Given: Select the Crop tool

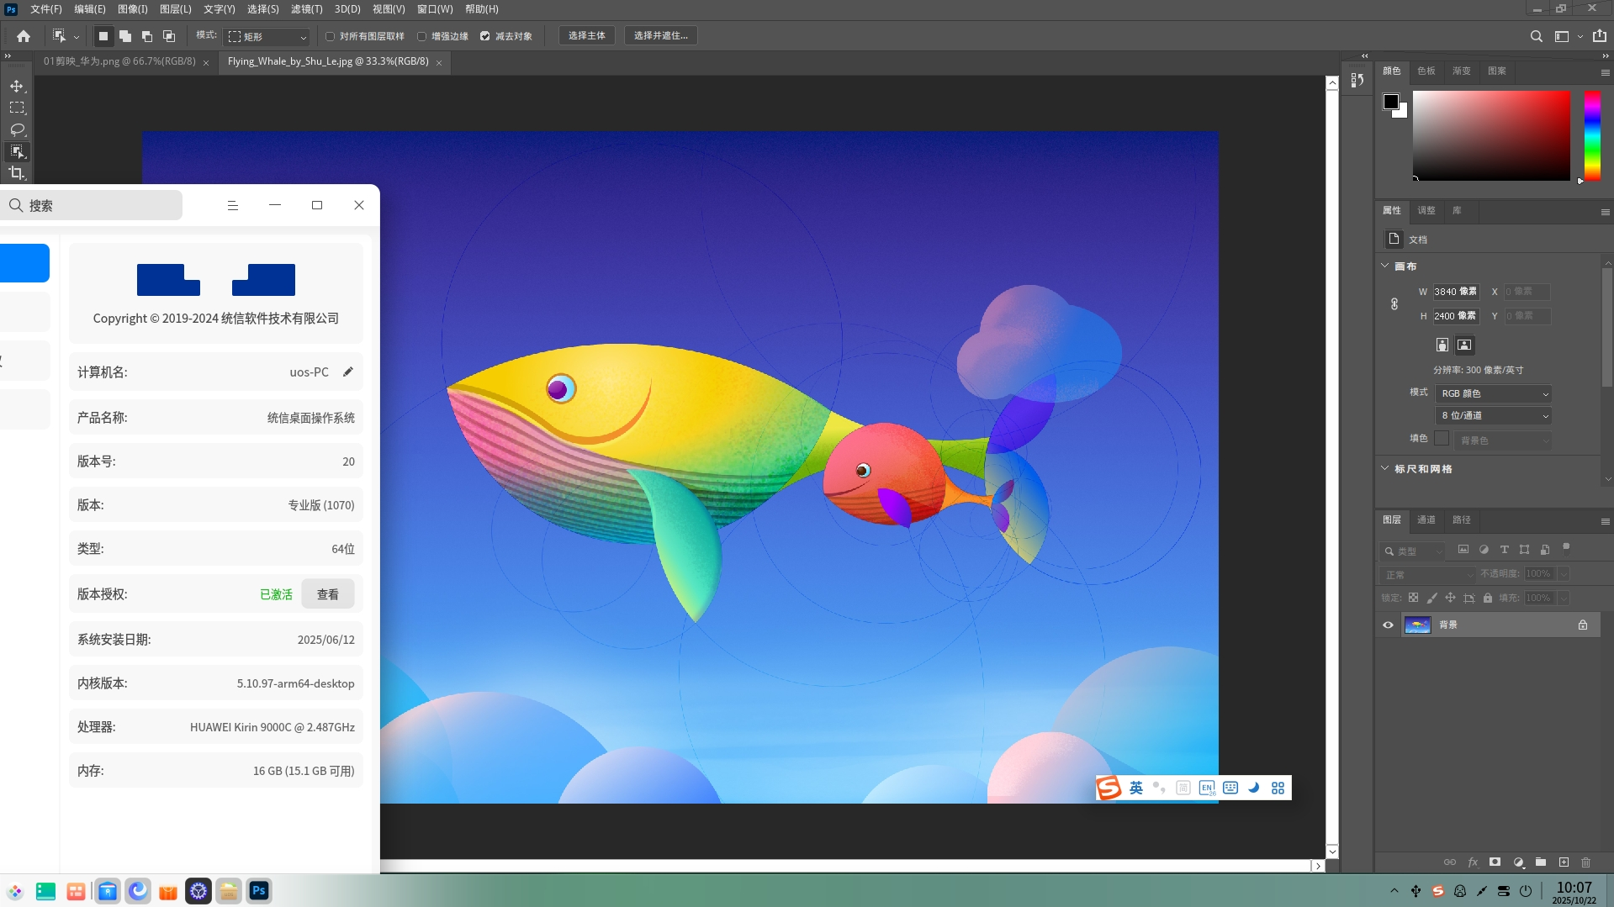Looking at the screenshot, I should click(x=17, y=173).
